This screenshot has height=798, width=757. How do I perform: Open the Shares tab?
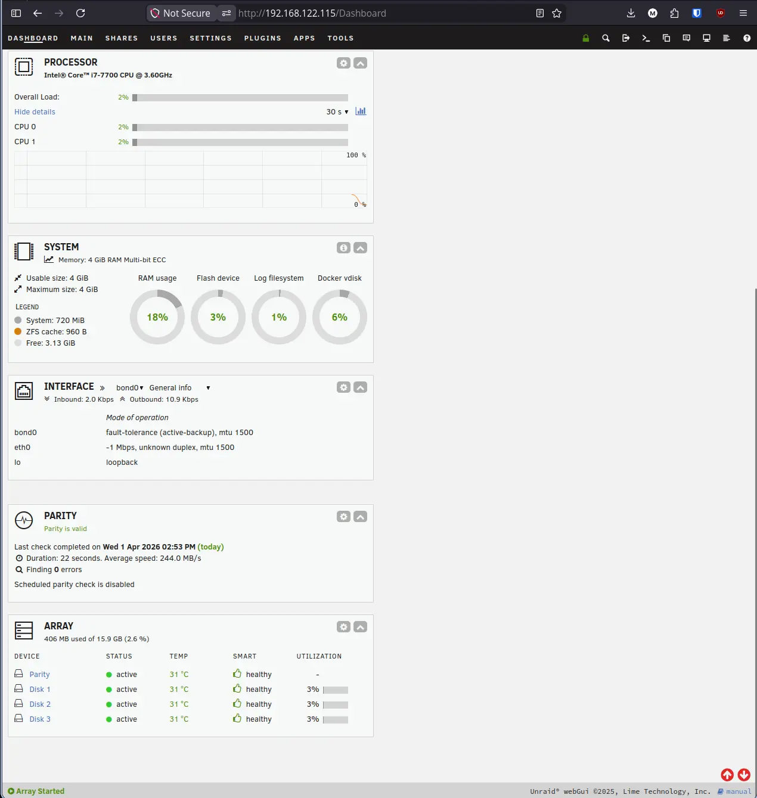(x=122, y=38)
